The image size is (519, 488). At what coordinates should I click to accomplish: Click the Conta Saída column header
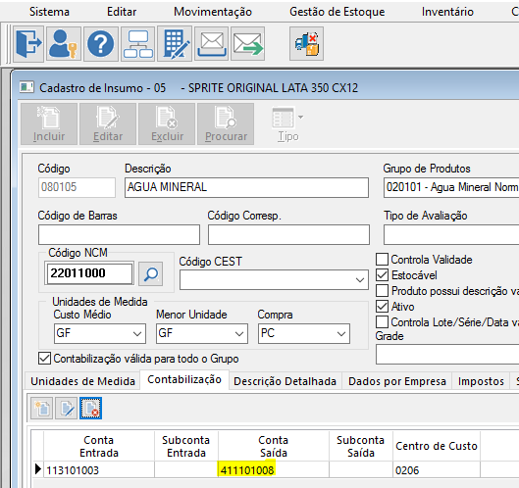coord(274,446)
